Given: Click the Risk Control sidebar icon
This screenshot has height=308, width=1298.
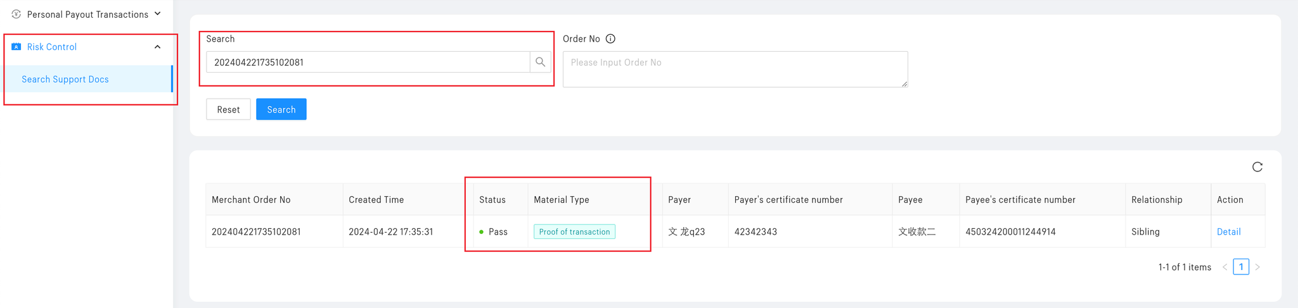Looking at the screenshot, I should [x=16, y=47].
